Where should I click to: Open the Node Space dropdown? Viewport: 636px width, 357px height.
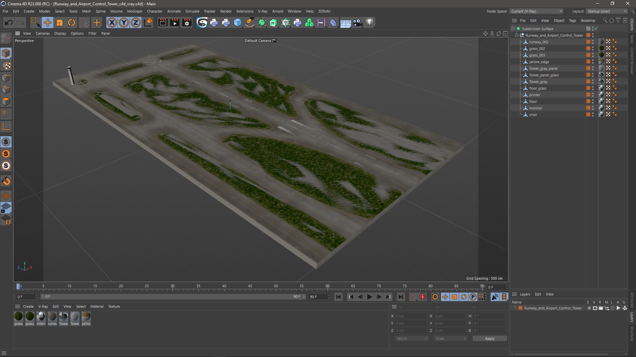(x=536, y=11)
